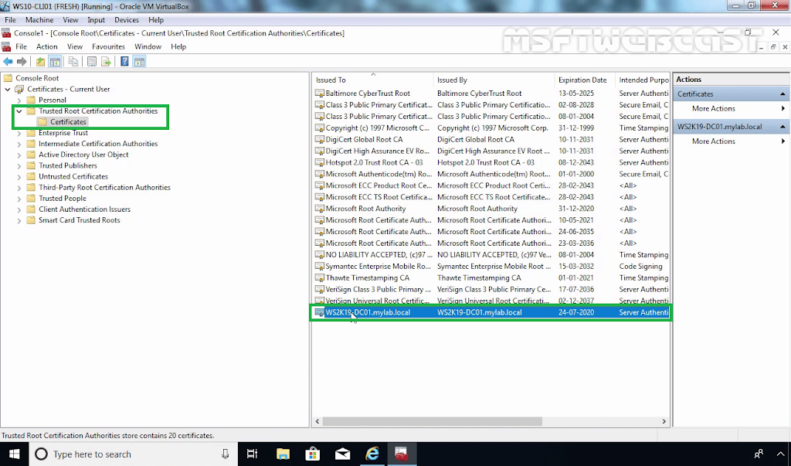Image resolution: width=791 pixels, height=466 pixels.
Task: Click the horizontal scrollbar thumb in the certificate list
Action: coord(433,421)
